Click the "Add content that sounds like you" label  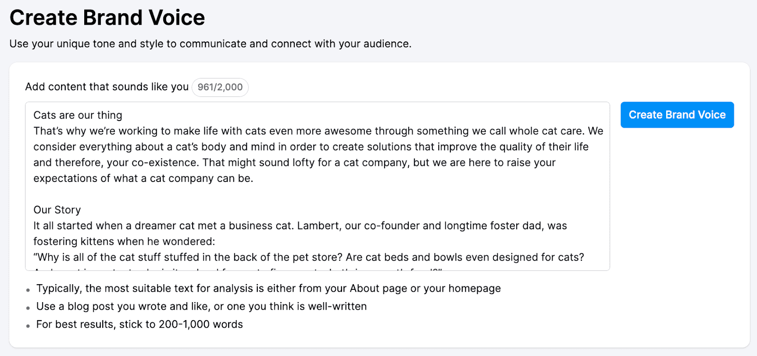(x=107, y=87)
